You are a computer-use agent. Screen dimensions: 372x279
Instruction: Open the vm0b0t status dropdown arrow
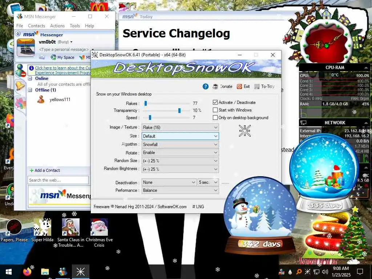pos(71,42)
